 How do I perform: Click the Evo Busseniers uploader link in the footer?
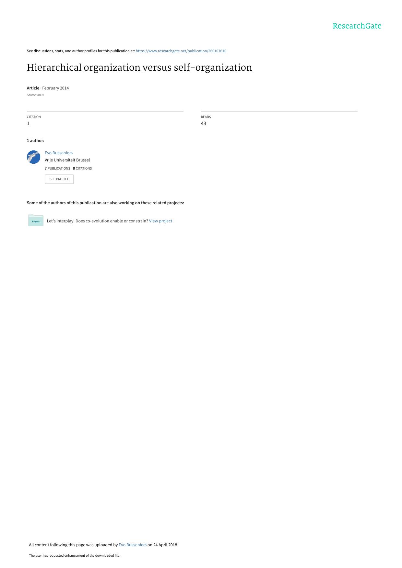133,545
